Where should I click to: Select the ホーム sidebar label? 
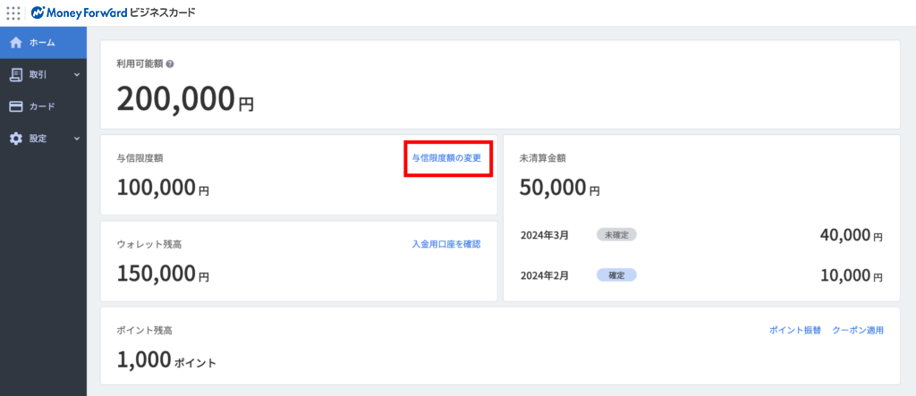42,42
